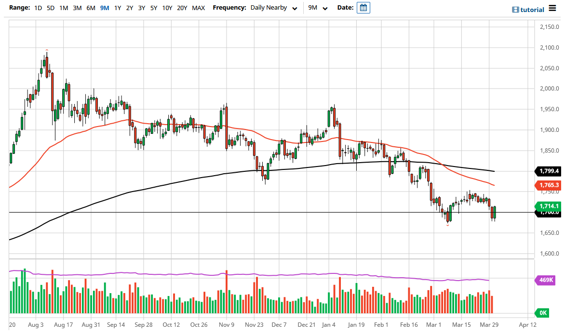
Task: Click the green 0K volume label
Action: tap(543, 313)
